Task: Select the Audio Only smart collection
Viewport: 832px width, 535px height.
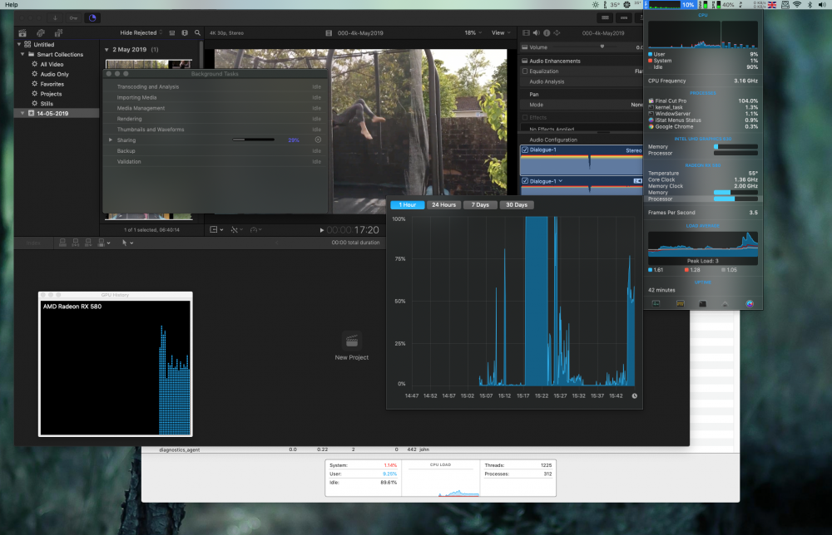Action: point(55,74)
